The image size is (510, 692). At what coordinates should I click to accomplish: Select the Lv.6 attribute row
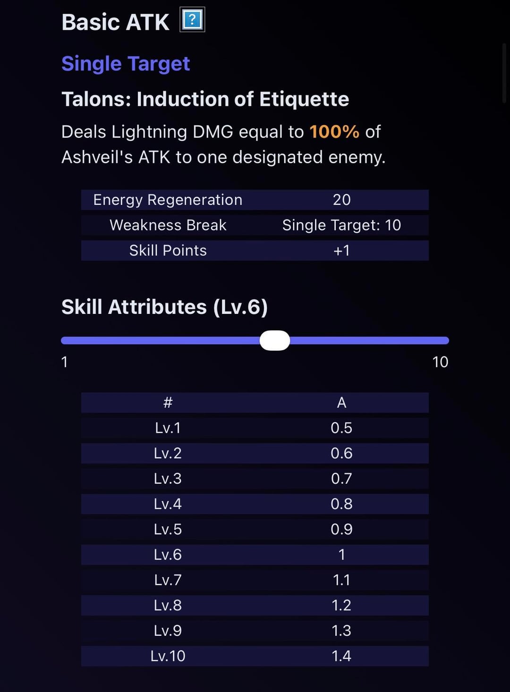pos(255,555)
